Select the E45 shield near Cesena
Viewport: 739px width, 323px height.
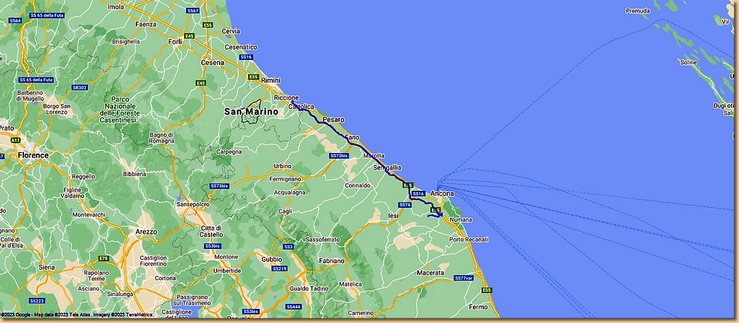coord(201,83)
